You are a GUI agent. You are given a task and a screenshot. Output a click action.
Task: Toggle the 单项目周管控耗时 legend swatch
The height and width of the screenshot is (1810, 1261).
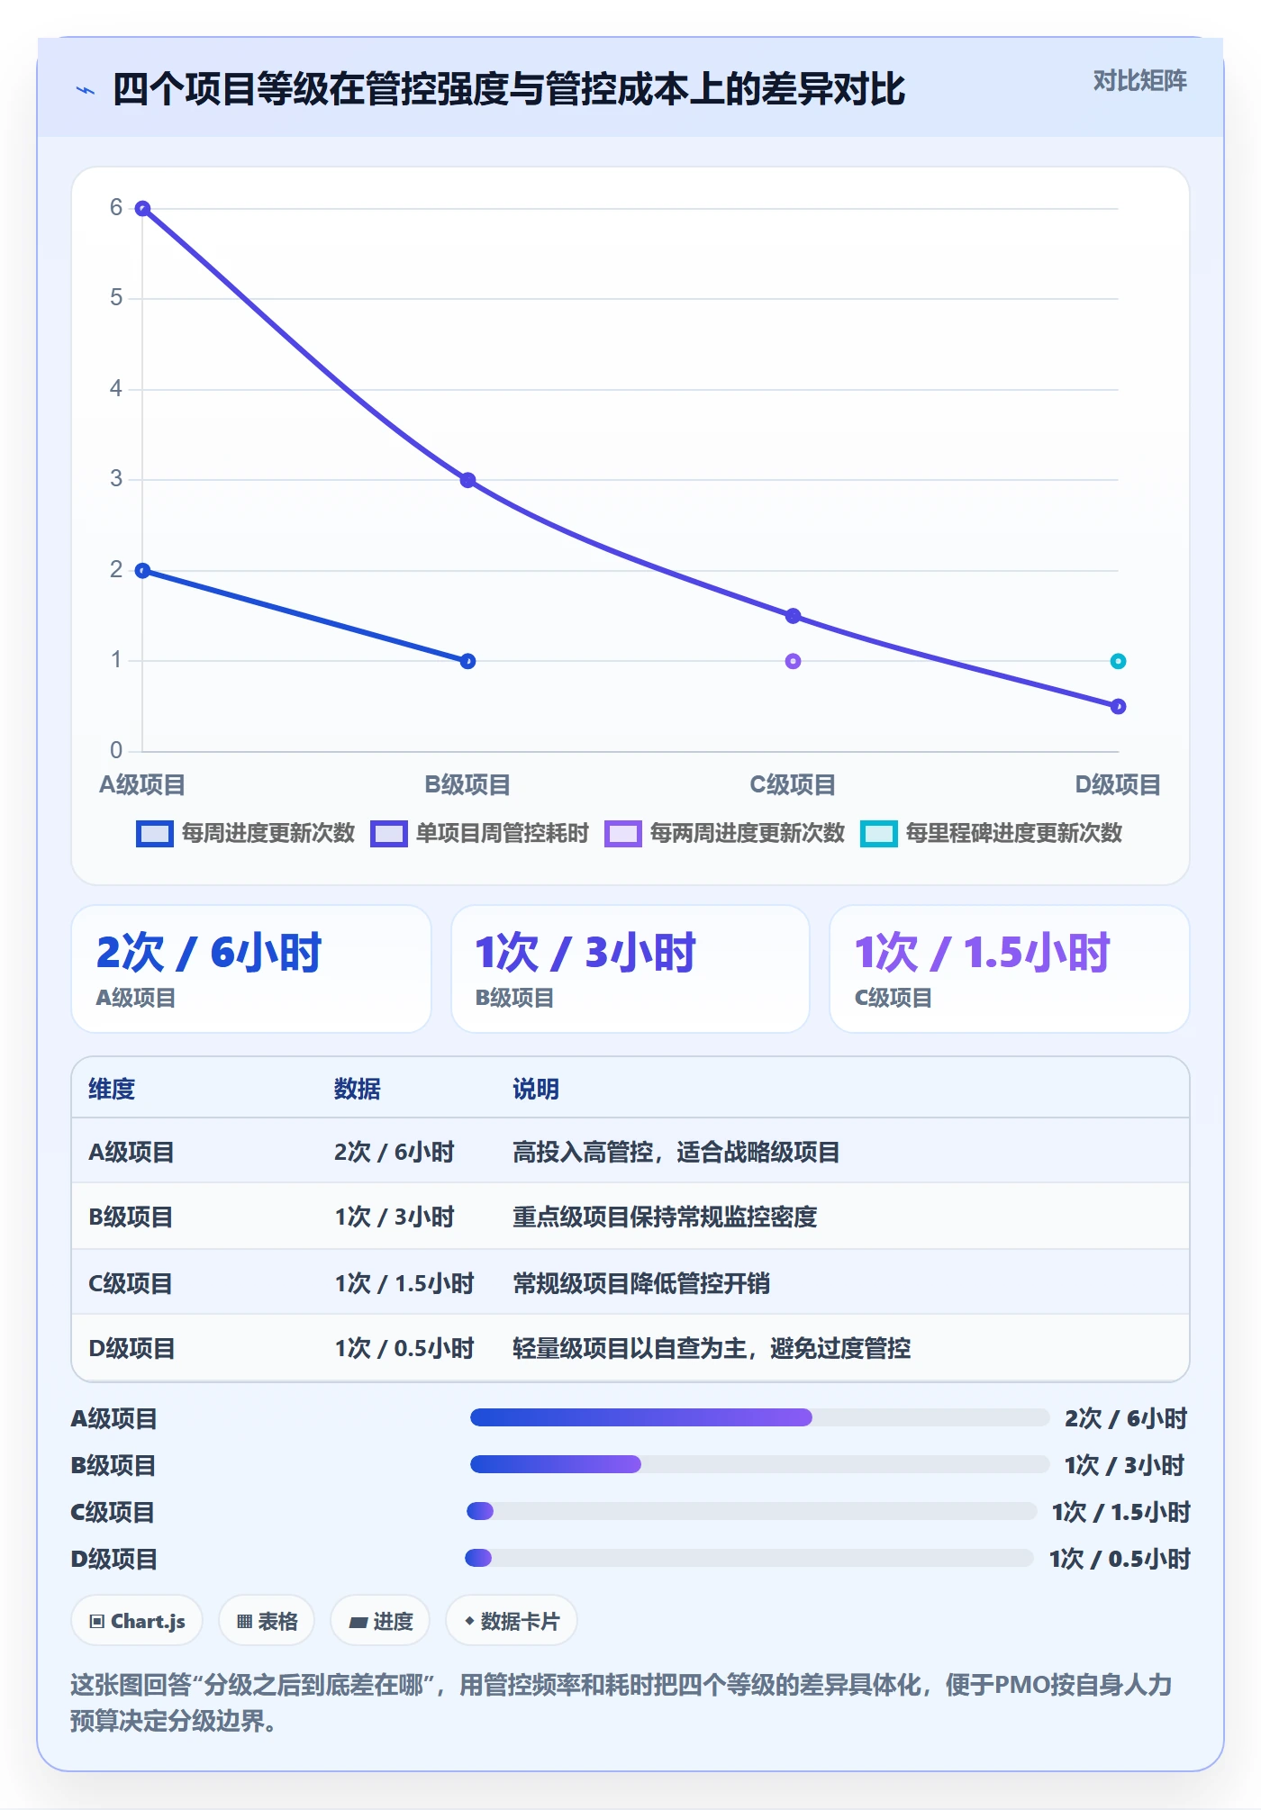coord(389,834)
